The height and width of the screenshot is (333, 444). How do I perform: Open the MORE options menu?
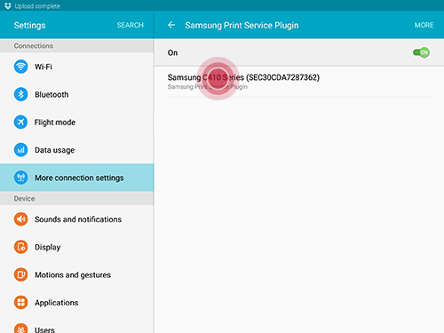coord(424,25)
